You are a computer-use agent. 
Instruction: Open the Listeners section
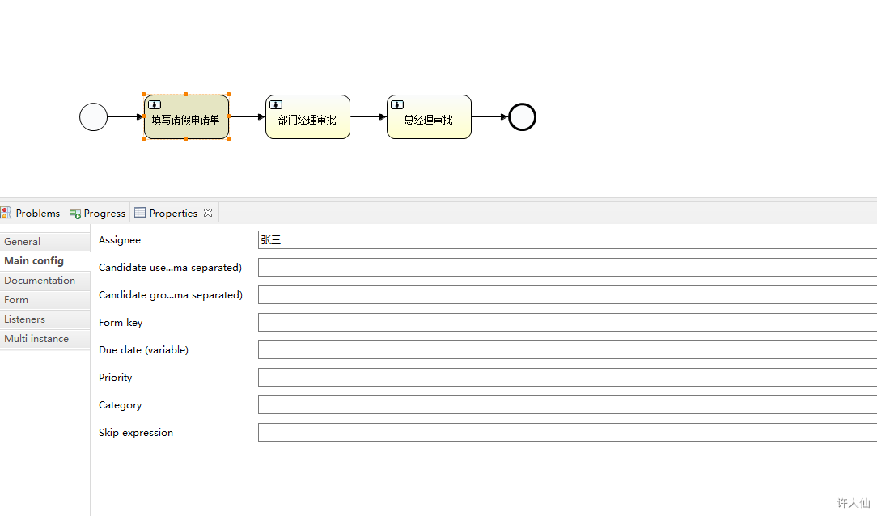tap(44, 319)
